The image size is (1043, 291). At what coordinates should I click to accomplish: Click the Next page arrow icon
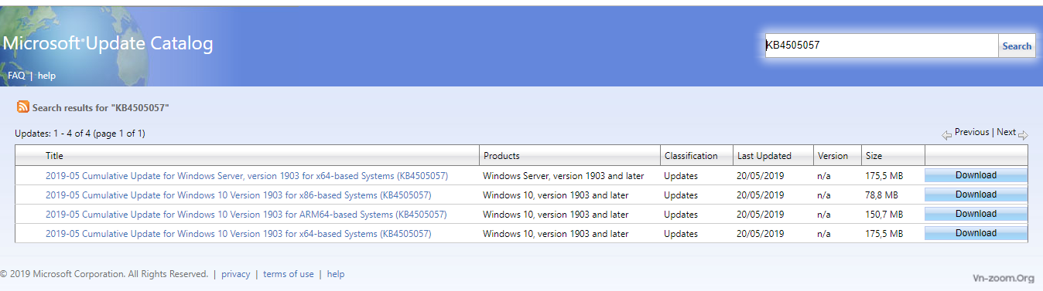pyautogui.click(x=1023, y=135)
